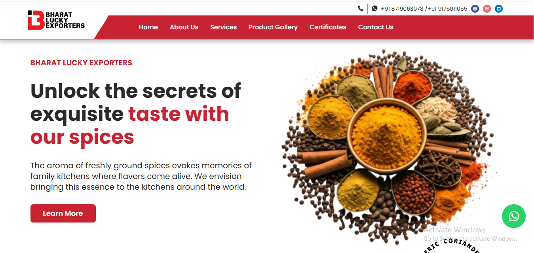Select Contact Us in the navigation bar

[x=376, y=27]
